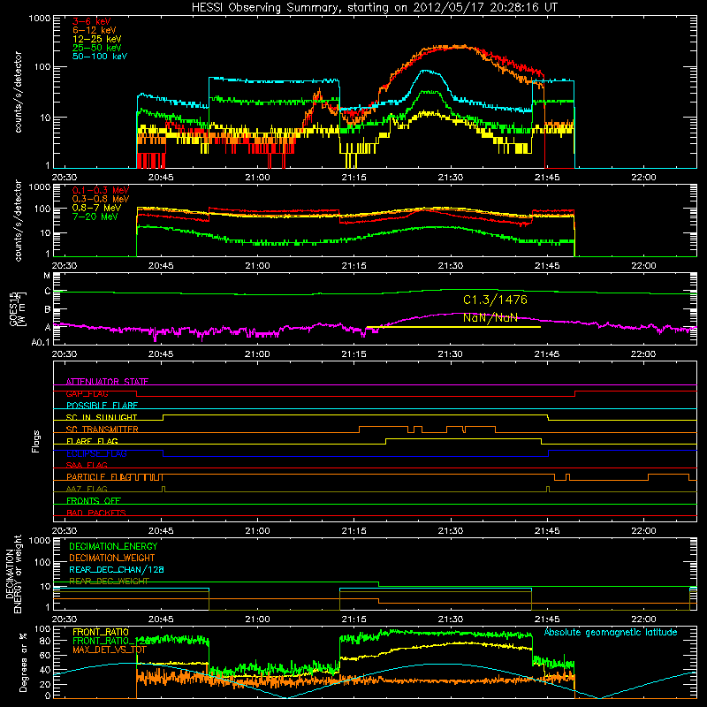
Task: Click the 0.3-0.8 MeV legend entry
Action: click(101, 199)
